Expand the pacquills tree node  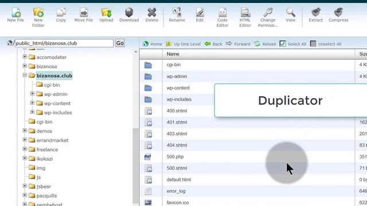25,195
